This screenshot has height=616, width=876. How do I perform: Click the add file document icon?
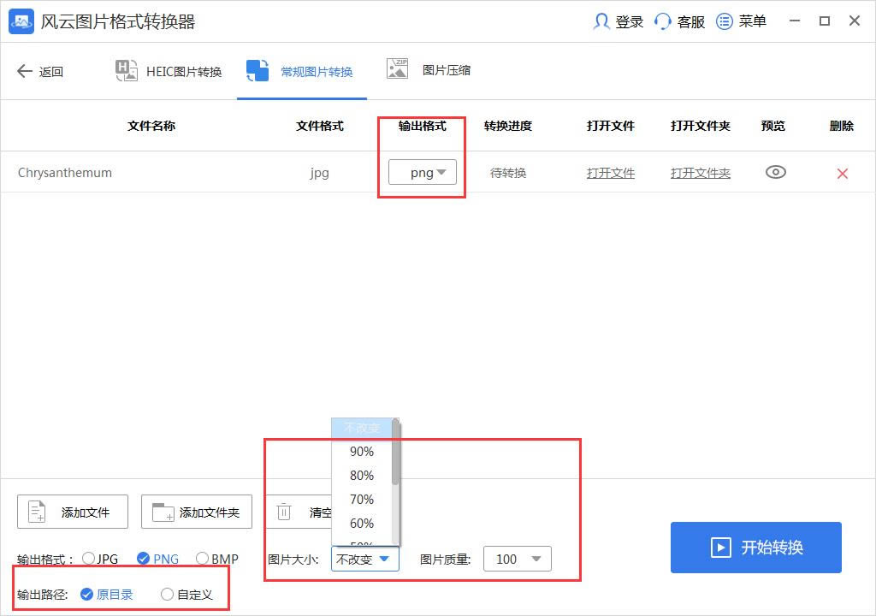pos(38,512)
